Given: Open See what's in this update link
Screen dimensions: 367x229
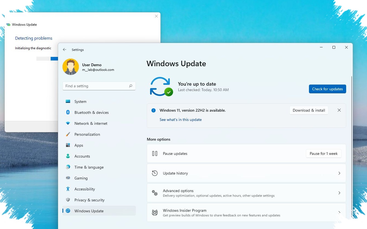Looking at the screenshot, I should pyautogui.click(x=180, y=120).
